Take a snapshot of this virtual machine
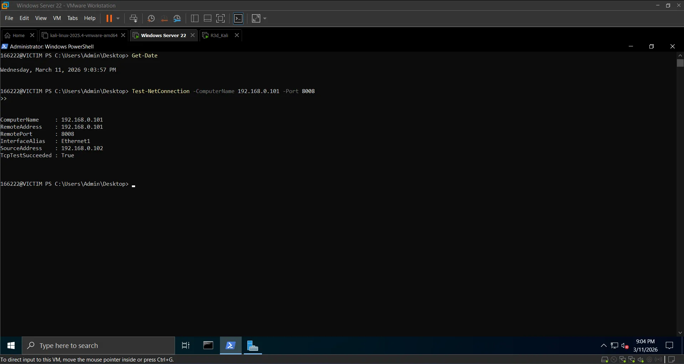 (151, 18)
